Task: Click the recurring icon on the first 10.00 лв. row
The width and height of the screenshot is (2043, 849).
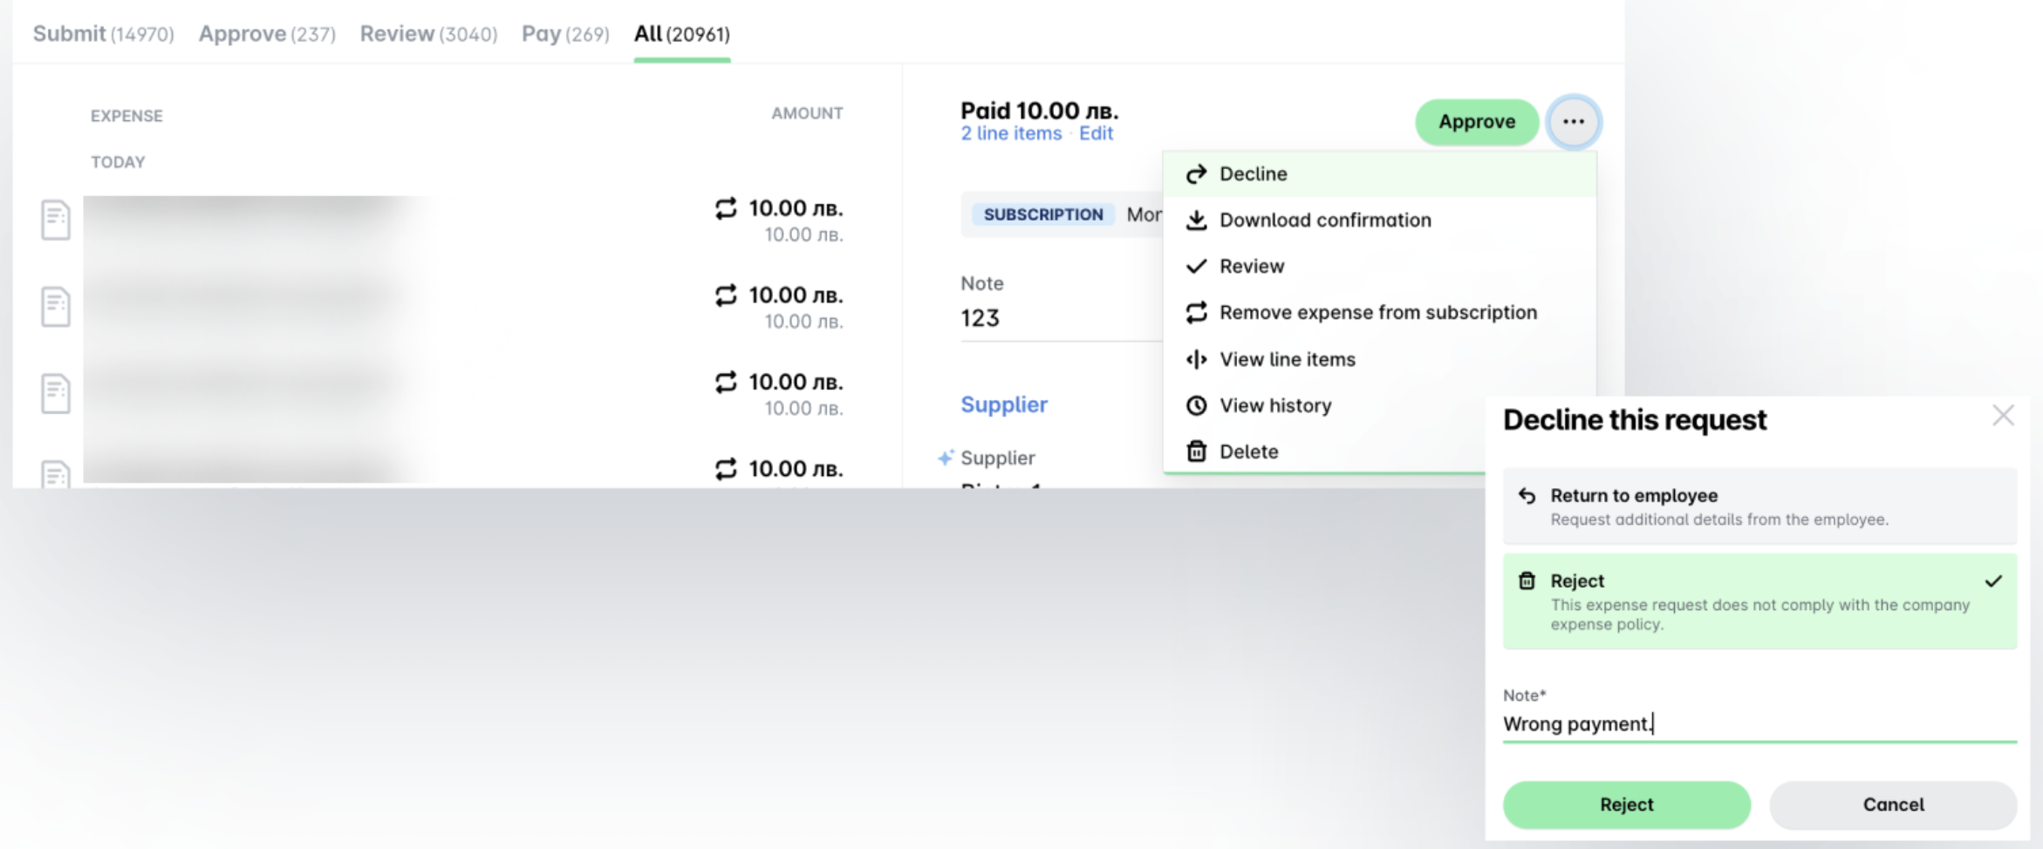Action: (726, 208)
